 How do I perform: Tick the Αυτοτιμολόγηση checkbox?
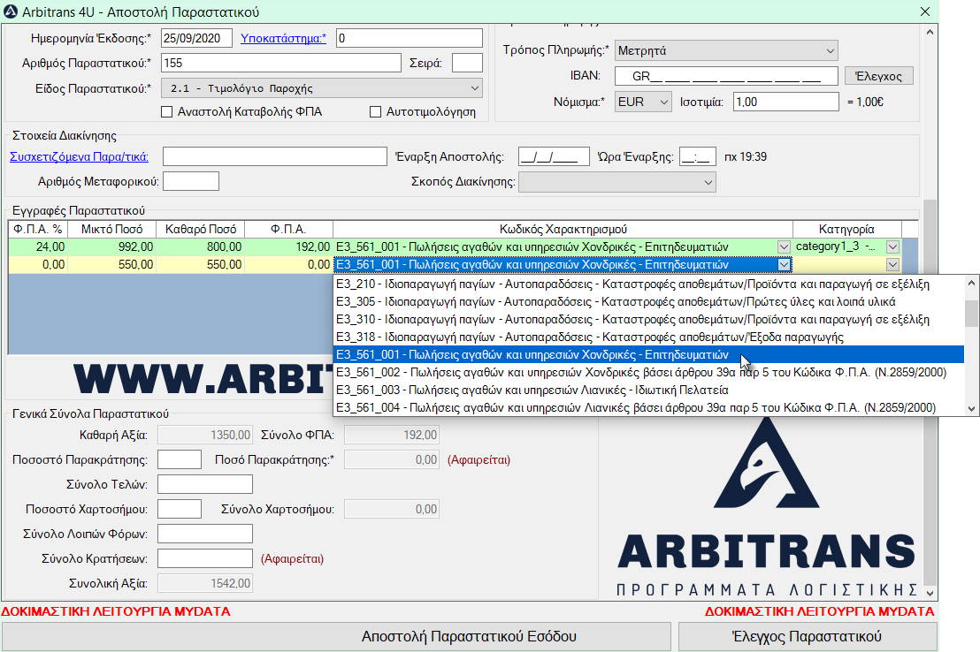pyautogui.click(x=376, y=112)
